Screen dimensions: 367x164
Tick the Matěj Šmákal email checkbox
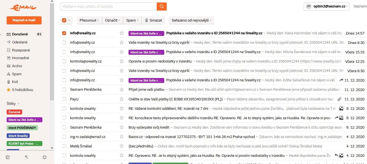[x=64, y=146]
